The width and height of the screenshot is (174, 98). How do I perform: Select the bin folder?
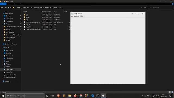27,15
